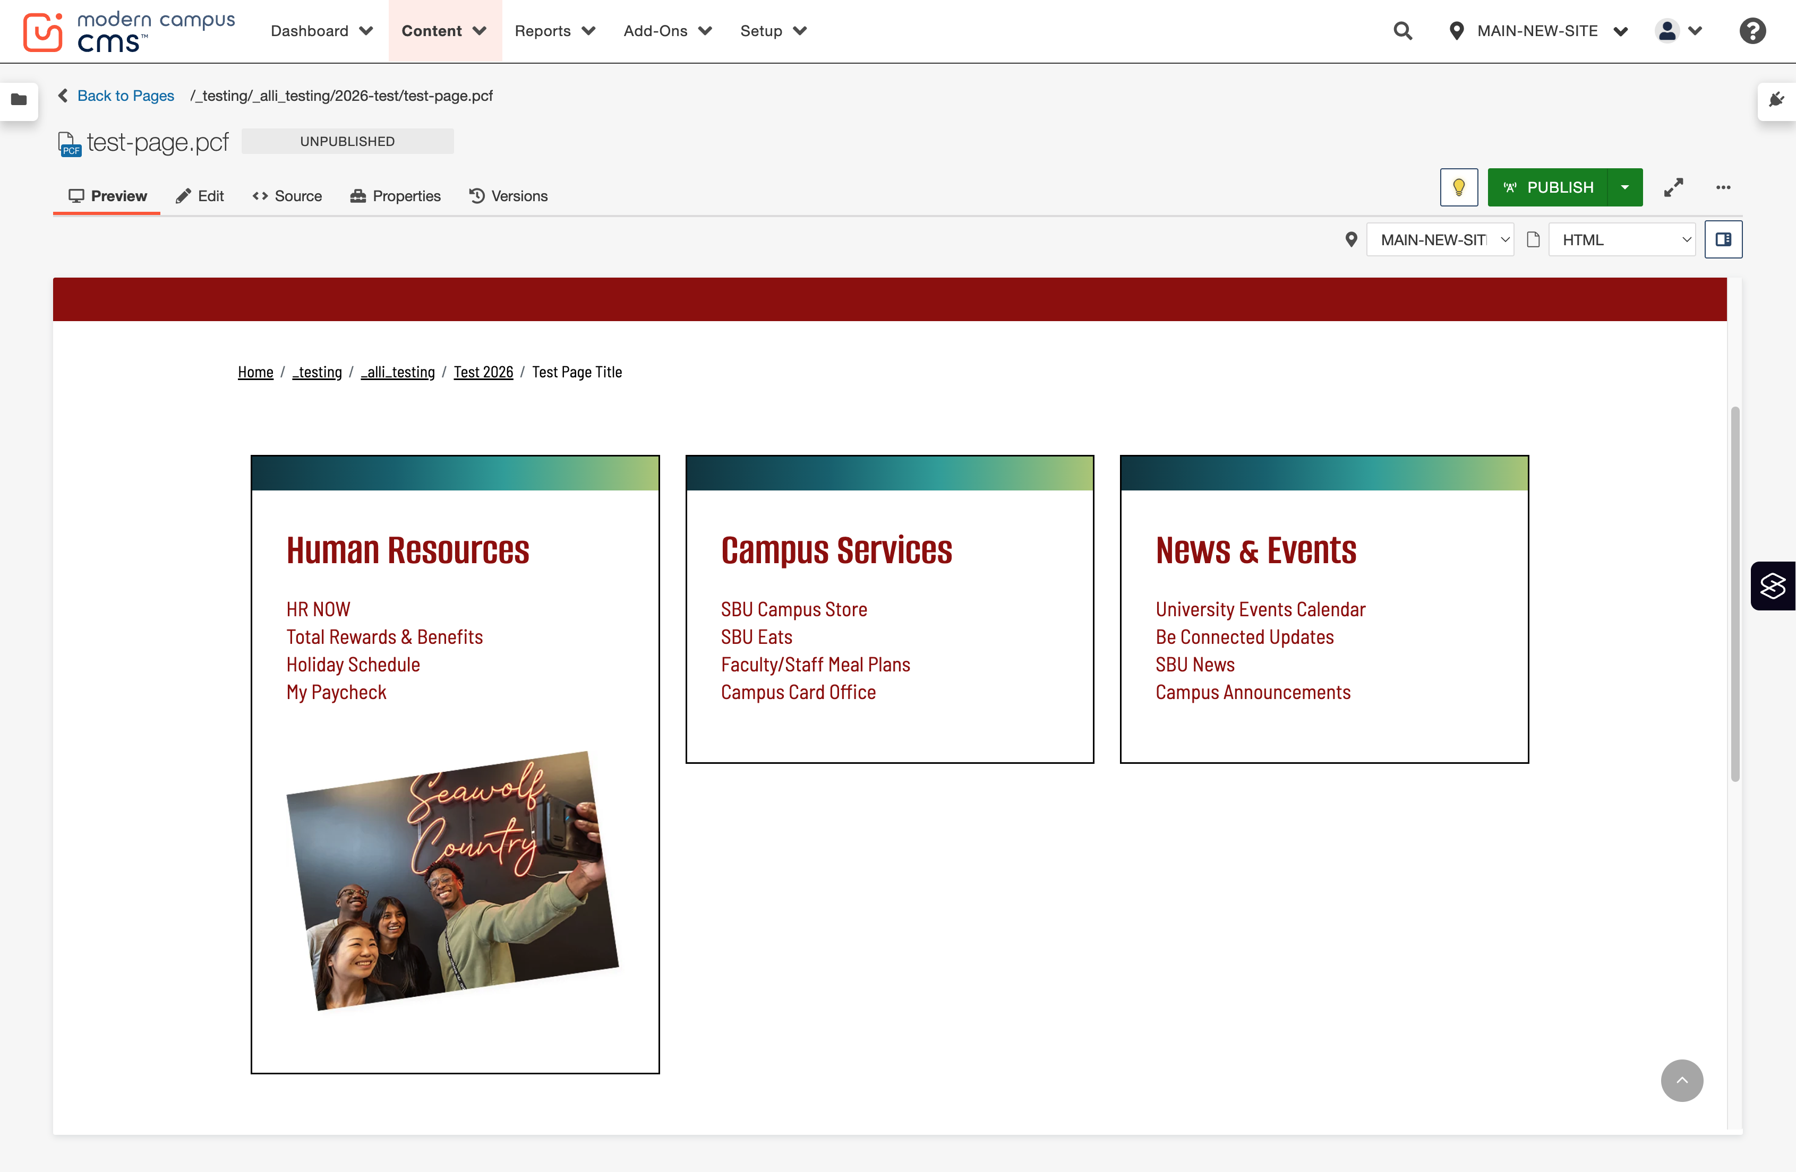This screenshot has width=1796, height=1172.
Task: Open the preview target site select
Action: [1440, 239]
